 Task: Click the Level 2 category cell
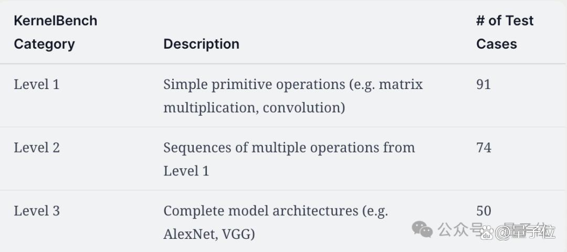pos(37,148)
